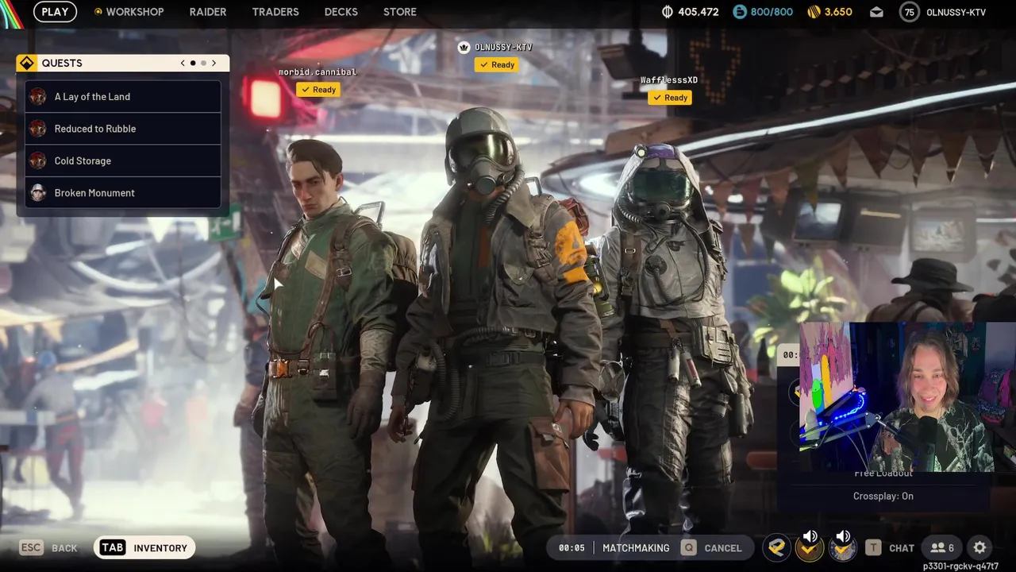Open the PLAY tab
Image resolution: width=1016 pixels, height=572 pixels.
[55, 12]
